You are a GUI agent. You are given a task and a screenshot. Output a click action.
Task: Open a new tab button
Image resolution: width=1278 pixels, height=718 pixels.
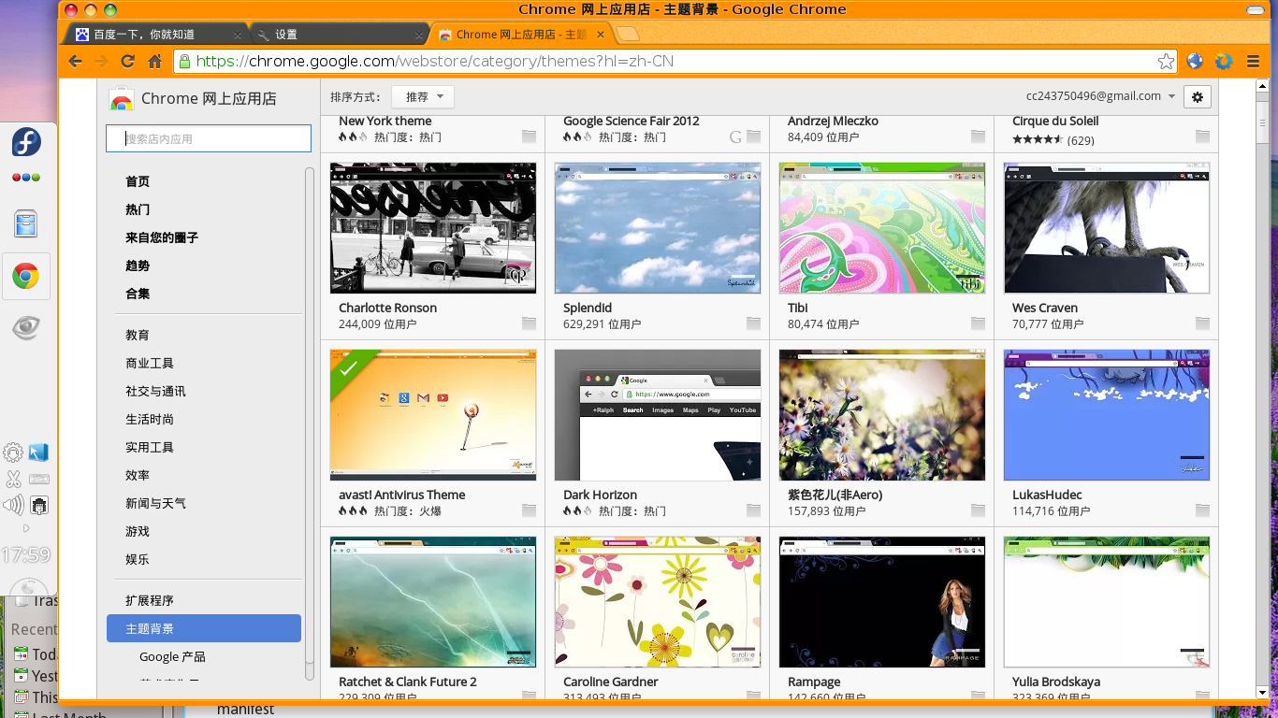click(628, 35)
